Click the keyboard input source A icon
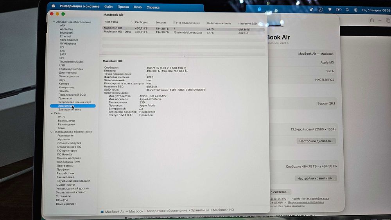Screen dimensions: 391x220 (320, 9)
